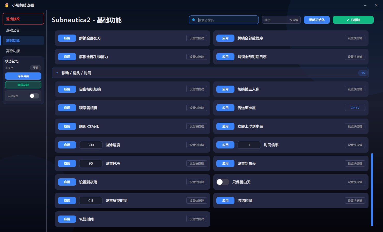
Task: Set a hotkey for 设置到白天
Action: (355, 163)
